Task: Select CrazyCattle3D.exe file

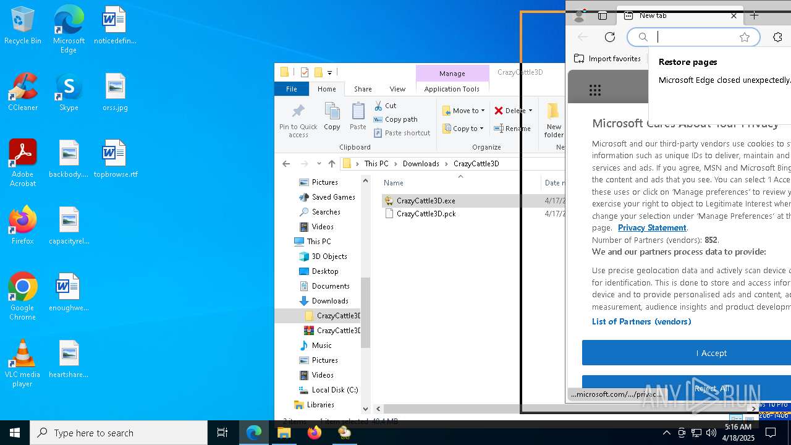Action: [426, 201]
